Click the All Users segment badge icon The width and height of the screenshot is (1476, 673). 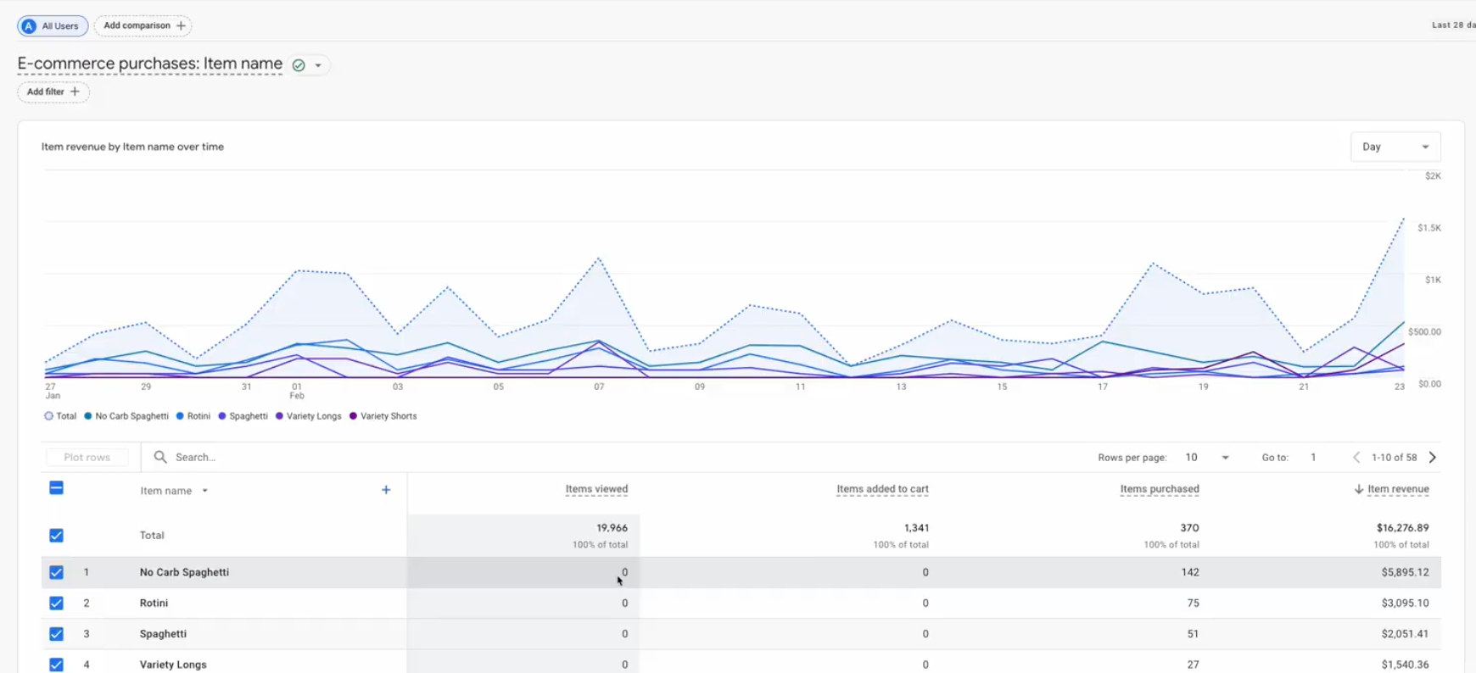pos(29,26)
